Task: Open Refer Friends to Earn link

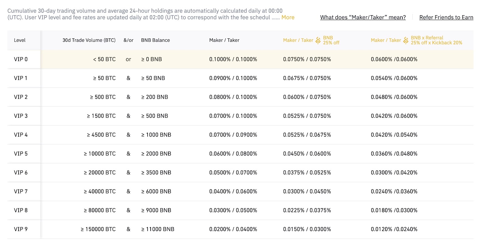Action: click(446, 17)
